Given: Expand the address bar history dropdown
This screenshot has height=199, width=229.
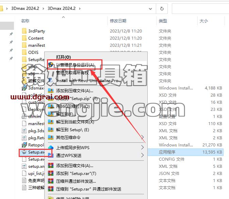Looking at the screenshot, I should pyautogui.click(x=150, y=9).
